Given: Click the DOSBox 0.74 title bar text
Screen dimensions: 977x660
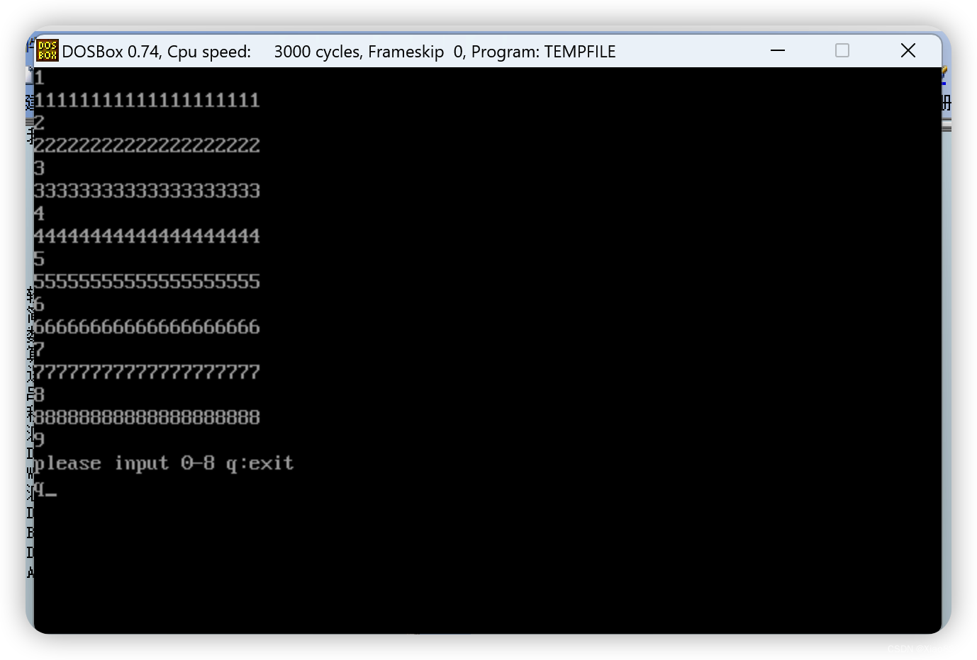Looking at the screenshot, I should click(x=339, y=52).
